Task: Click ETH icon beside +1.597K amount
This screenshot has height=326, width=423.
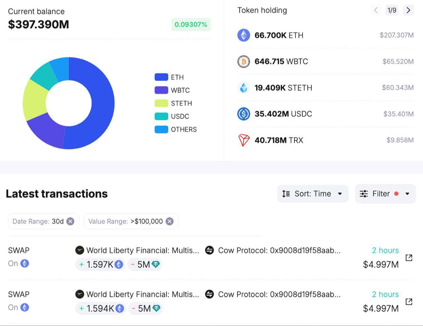Action: 119,264
